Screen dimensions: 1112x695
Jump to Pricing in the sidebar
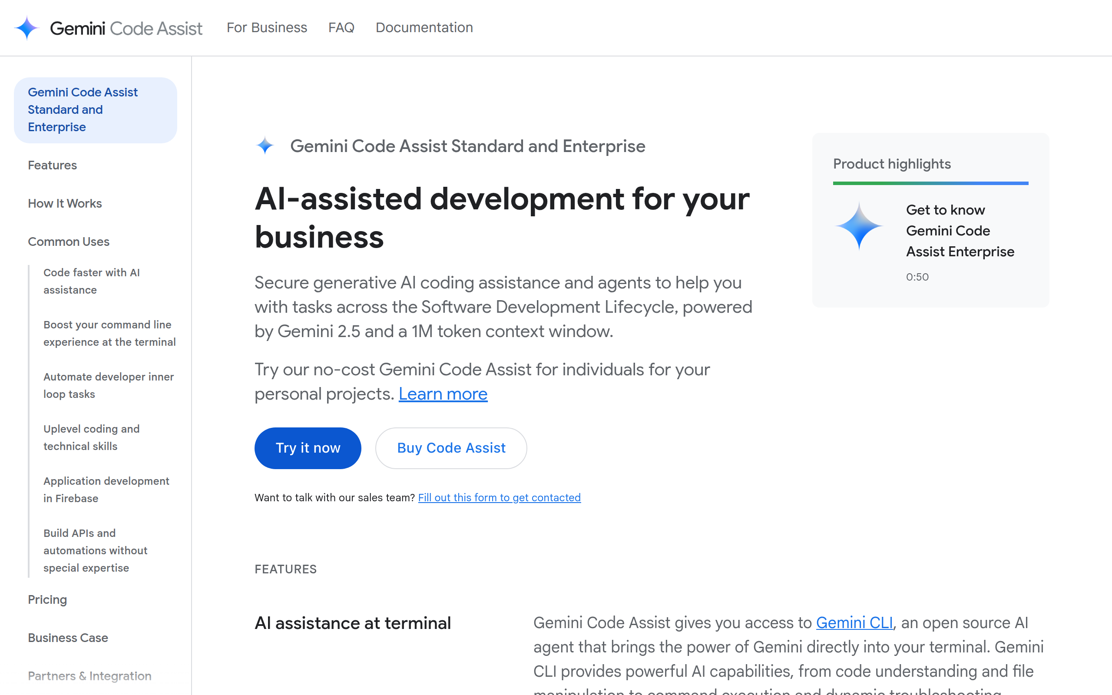[47, 599]
